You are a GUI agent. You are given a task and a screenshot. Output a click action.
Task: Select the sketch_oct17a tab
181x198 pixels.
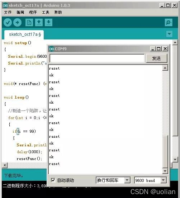click(x=24, y=34)
